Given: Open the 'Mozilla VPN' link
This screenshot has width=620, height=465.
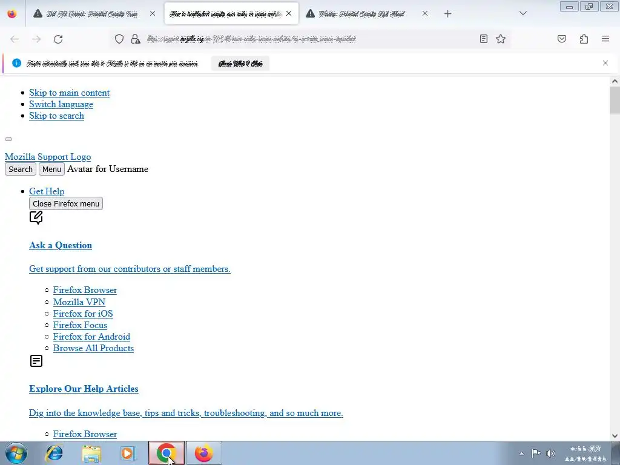Looking at the screenshot, I should coord(79,302).
